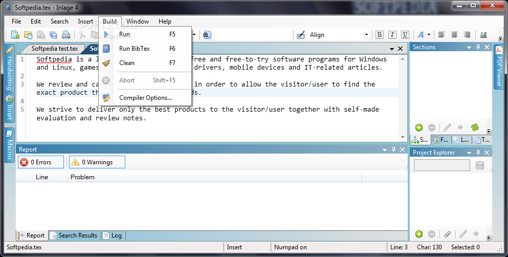Image resolution: width=508 pixels, height=257 pixels.
Task: Click the Problem column header
Action: click(x=214, y=177)
